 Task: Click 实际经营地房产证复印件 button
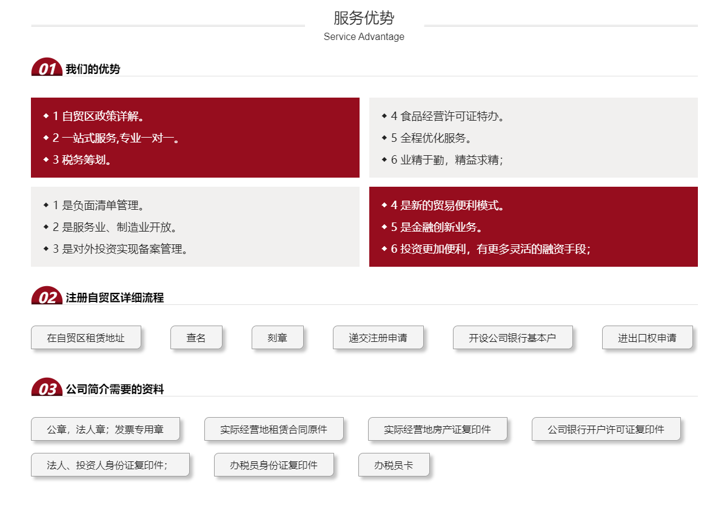pos(437,429)
